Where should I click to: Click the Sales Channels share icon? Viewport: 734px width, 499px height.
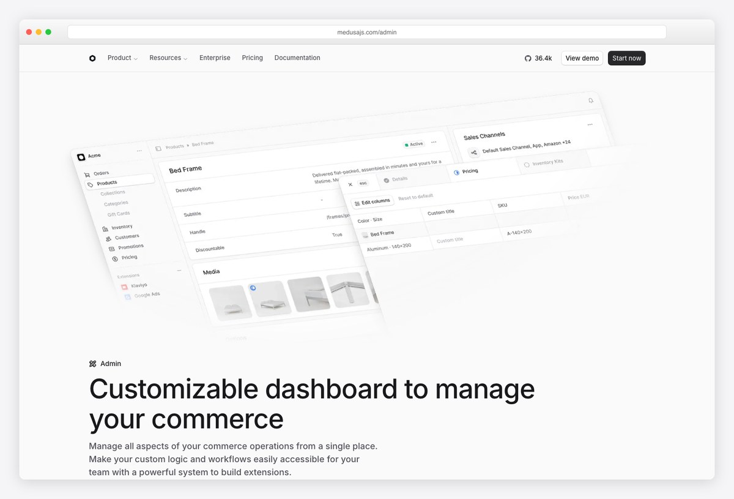coord(474,152)
